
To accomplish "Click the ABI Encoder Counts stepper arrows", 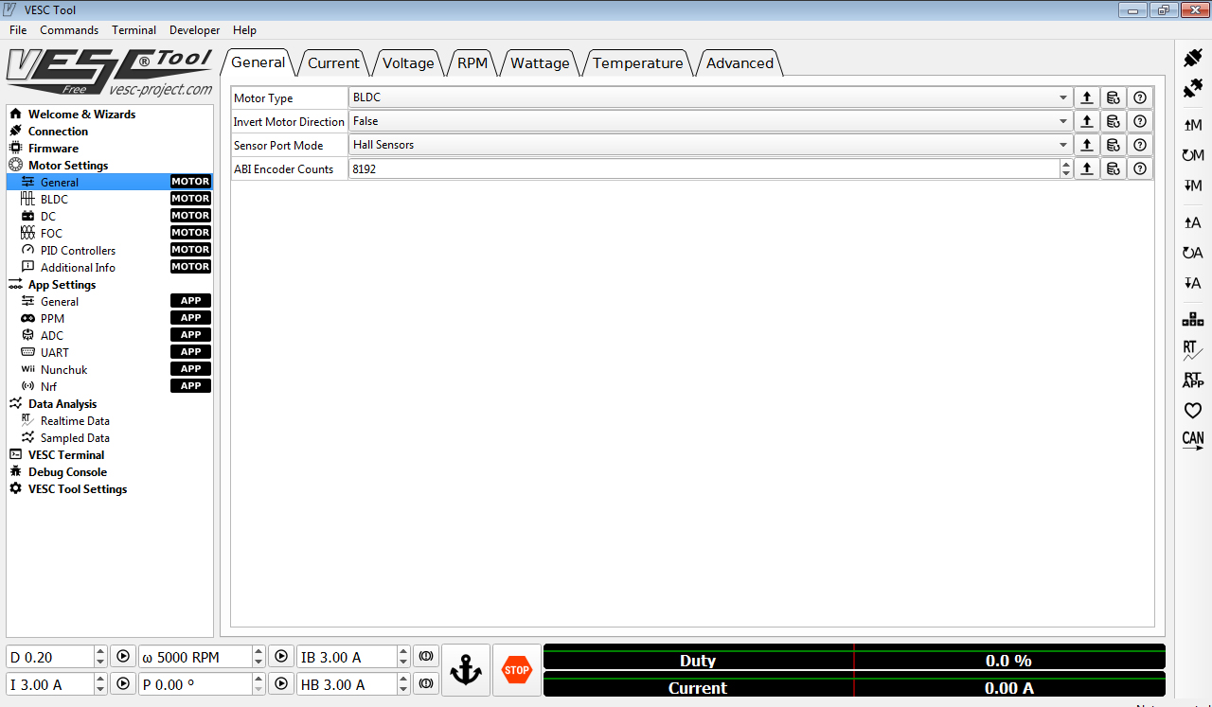I will coord(1066,168).
